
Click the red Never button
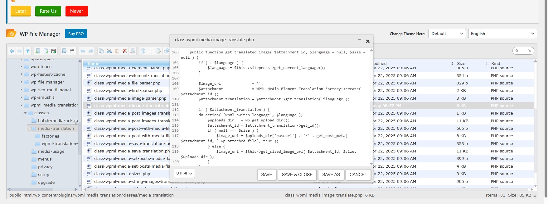coord(76,11)
